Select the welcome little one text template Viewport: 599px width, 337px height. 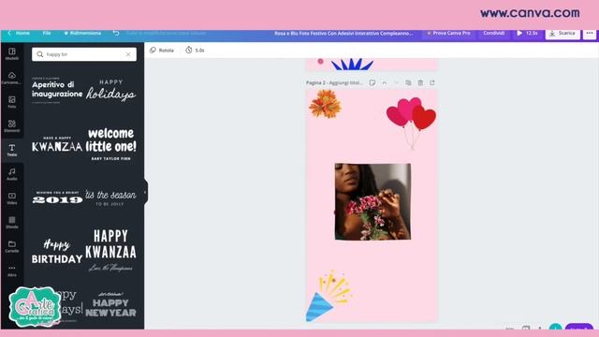pos(110,144)
